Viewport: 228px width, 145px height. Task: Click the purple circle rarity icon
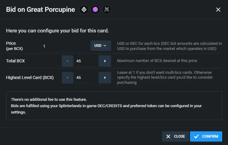click(x=95, y=10)
